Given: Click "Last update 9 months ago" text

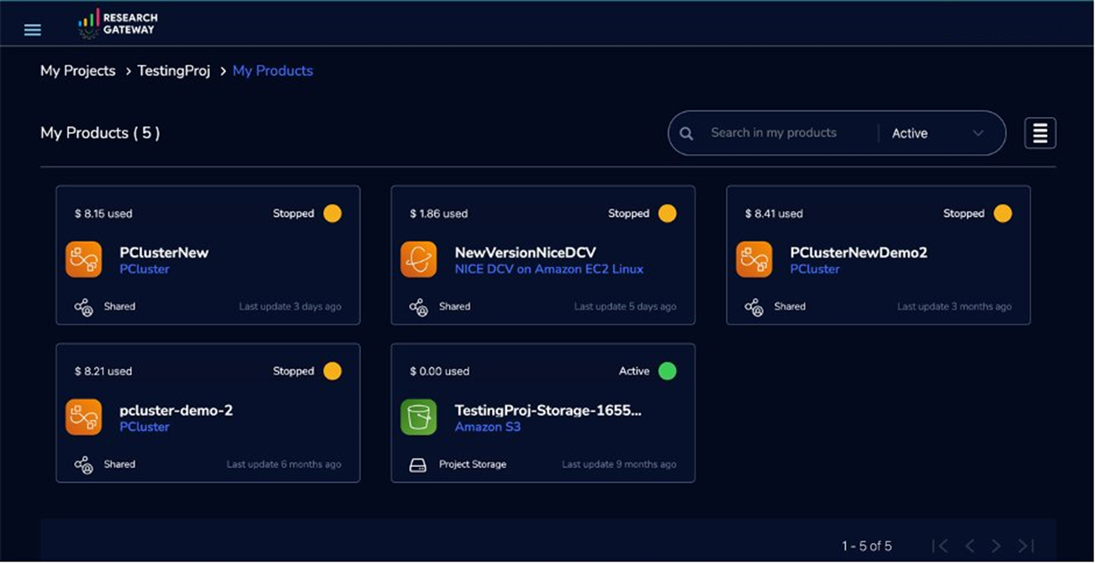Looking at the screenshot, I should tap(619, 465).
